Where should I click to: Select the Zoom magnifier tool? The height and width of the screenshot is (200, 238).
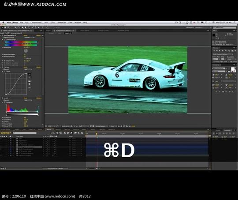tap(8, 27)
